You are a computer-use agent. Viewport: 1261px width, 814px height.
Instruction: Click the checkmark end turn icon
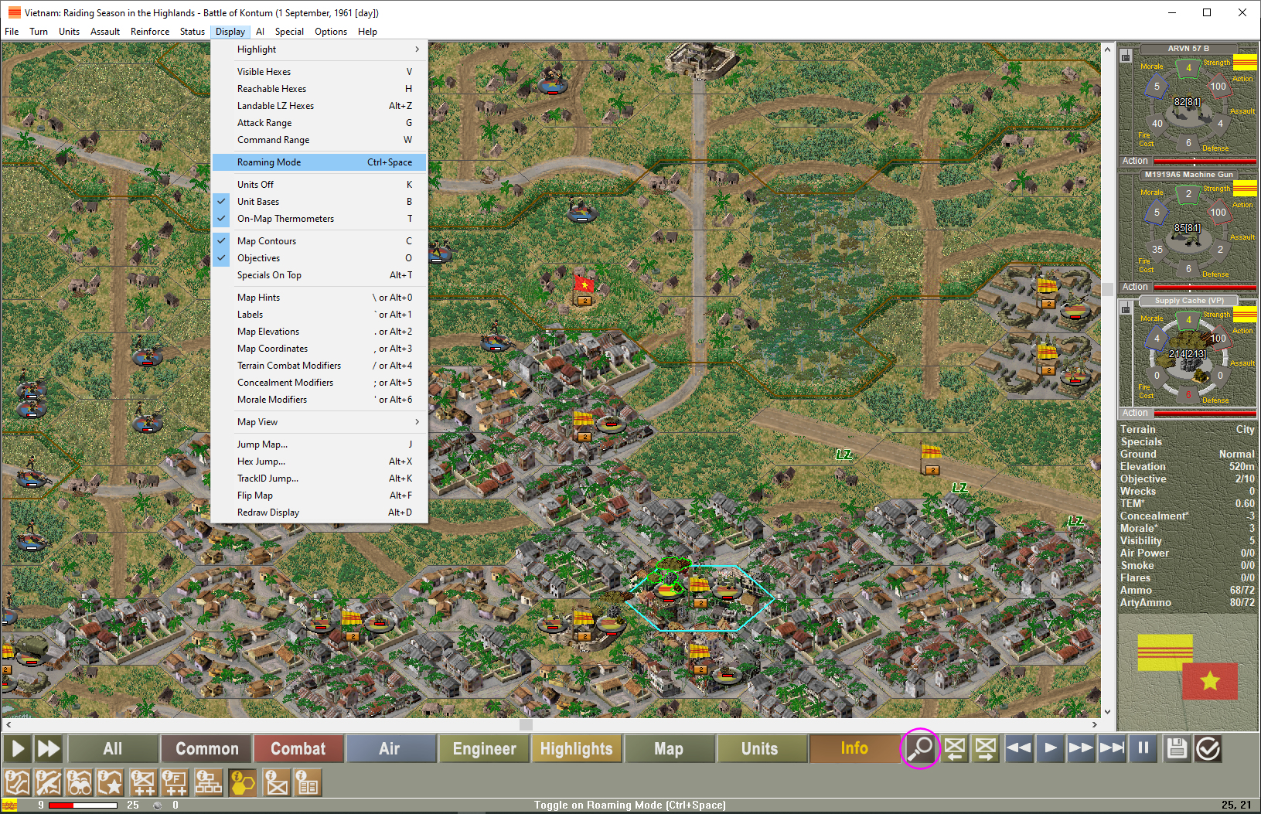click(x=1208, y=748)
